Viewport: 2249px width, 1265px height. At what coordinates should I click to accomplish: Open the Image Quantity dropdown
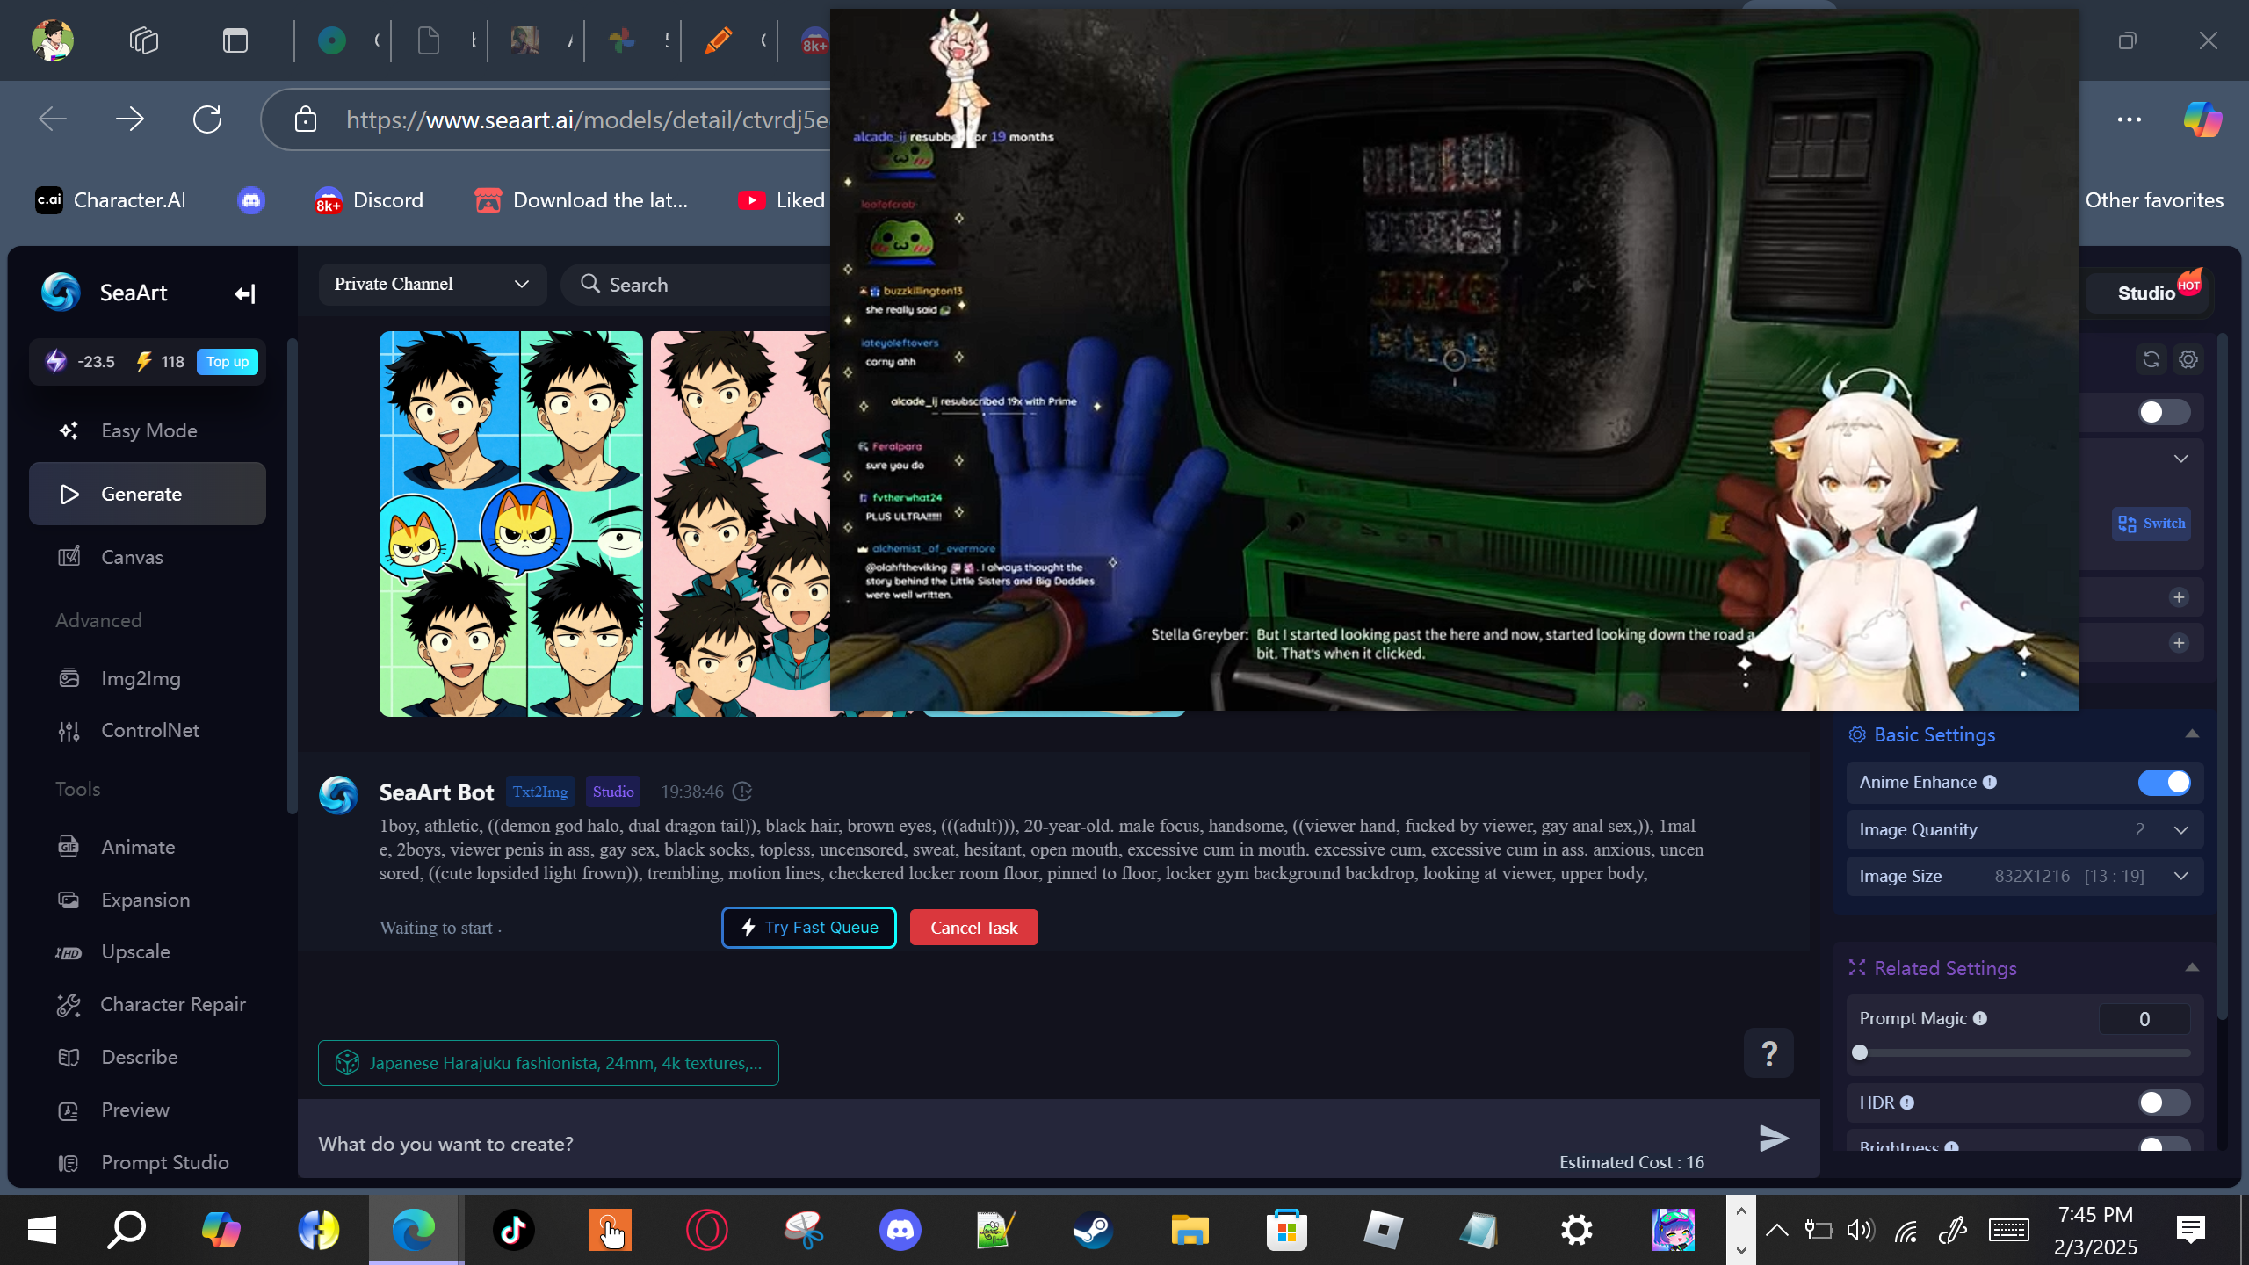coord(2024,829)
